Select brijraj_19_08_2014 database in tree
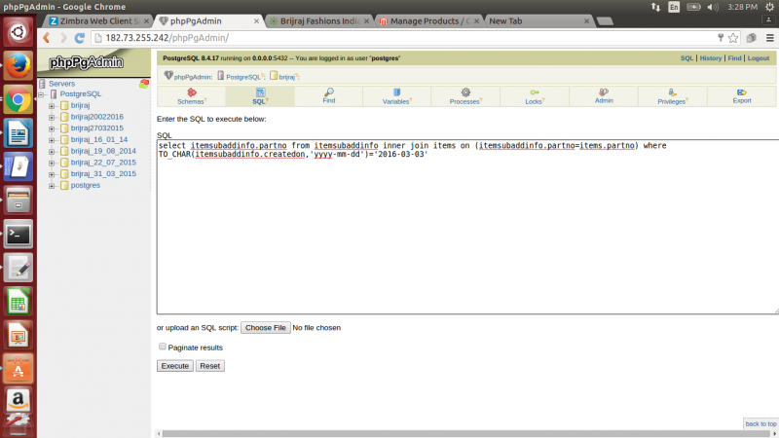779x438 pixels. [103, 151]
